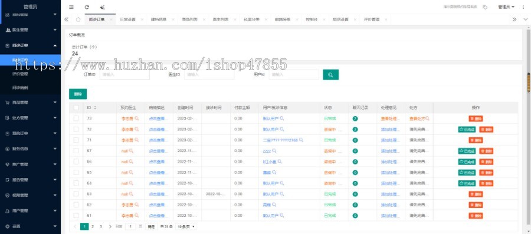Click the tag icon near 管理员
The height and width of the screenshot is (234, 531).
(x=485, y=6)
